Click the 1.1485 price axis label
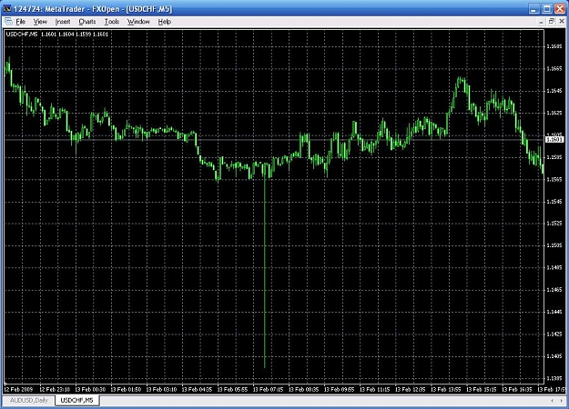The height and width of the screenshot is (409, 569). coord(554,268)
